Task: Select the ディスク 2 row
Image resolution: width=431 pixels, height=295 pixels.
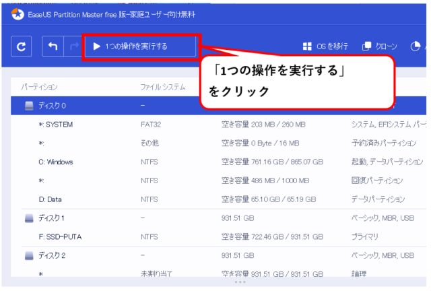Action: 218,256
